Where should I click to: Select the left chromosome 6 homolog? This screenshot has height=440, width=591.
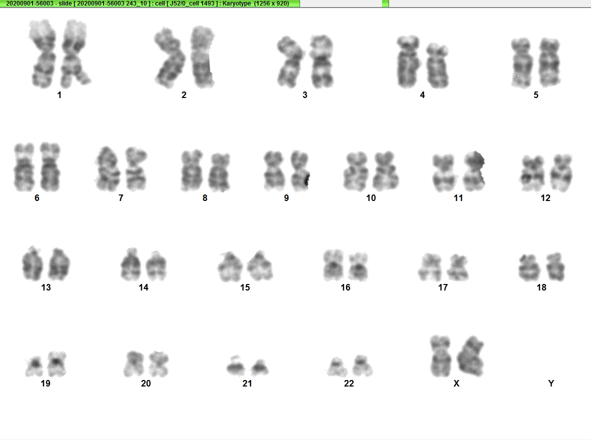[24, 167]
